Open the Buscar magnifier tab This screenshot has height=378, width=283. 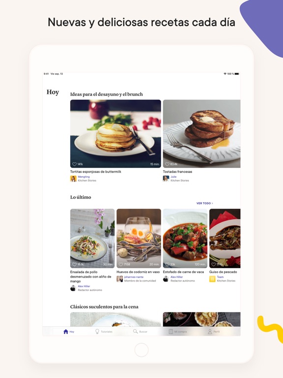coord(136,331)
